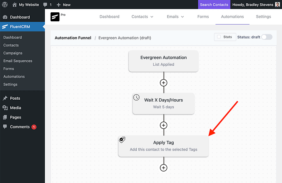282x183 pixels.
Task: Open the Wait X Days/Hours block
Action: point(163,103)
